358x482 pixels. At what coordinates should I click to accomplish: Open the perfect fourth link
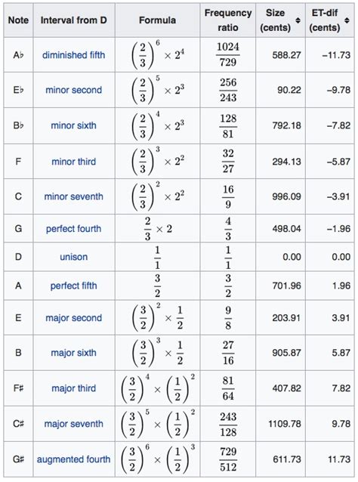click(x=74, y=229)
